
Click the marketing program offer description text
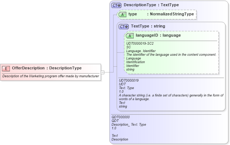point(51,76)
